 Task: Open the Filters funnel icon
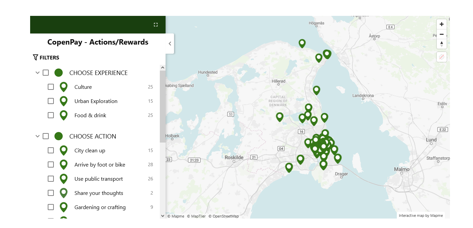pyautogui.click(x=36, y=57)
